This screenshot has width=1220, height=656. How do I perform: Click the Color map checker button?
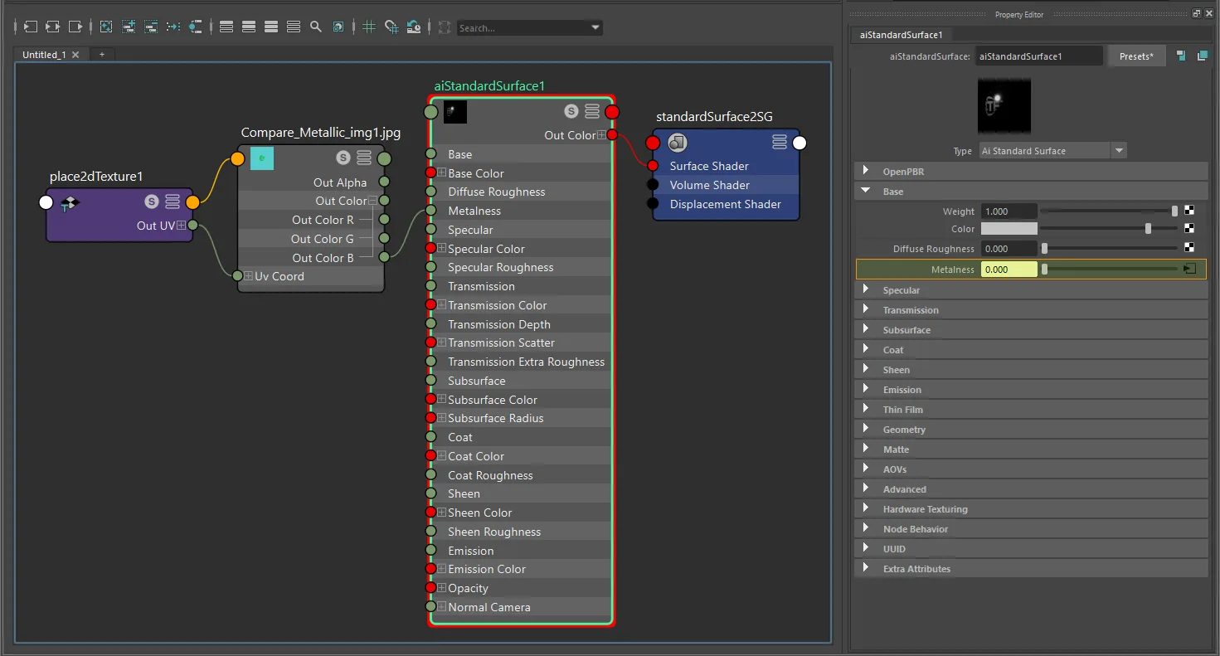coord(1189,229)
